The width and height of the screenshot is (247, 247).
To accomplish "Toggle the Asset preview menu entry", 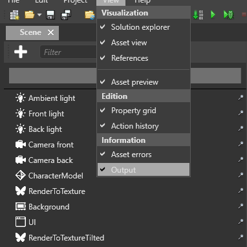I will click(144, 82).
